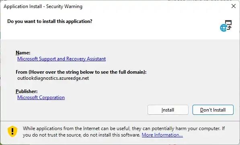Click the outlookdiagnostics.azureedge.net domain text
This screenshot has width=240, height=145.
pyautogui.click(x=53, y=78)
